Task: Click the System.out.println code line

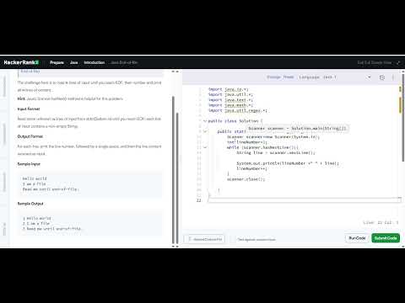Action: (x=288, y=163)
